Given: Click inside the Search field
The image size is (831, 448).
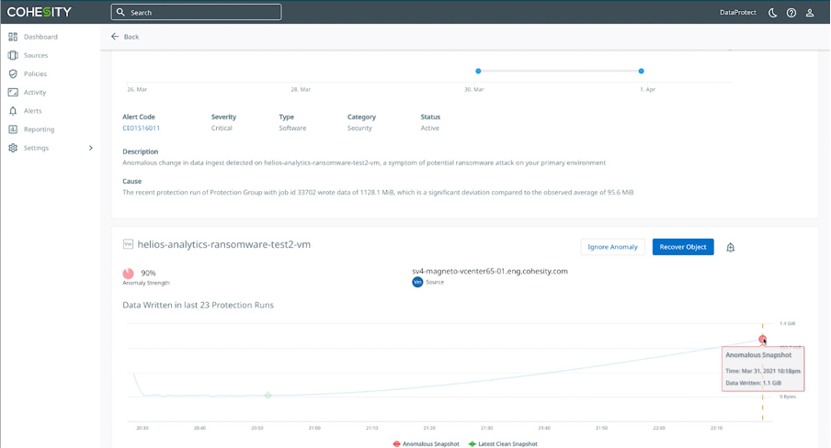Looking at the screenshot, I should (x=196, y=12).
